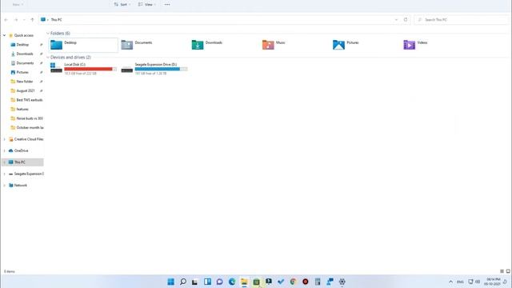The height and width of the screenshot is (288, 512).
Task: Open the blue checkmark To Do app
Action: 281,282
